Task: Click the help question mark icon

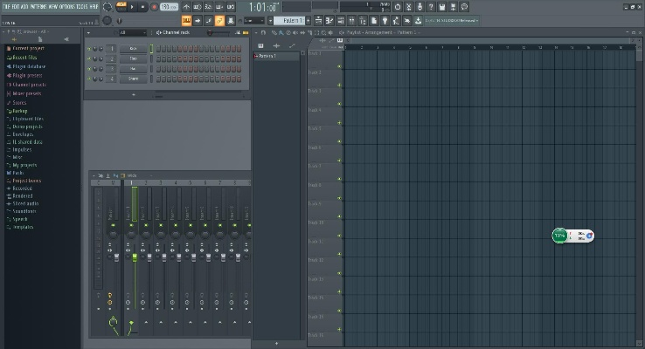Action: [x=431, y=7]
